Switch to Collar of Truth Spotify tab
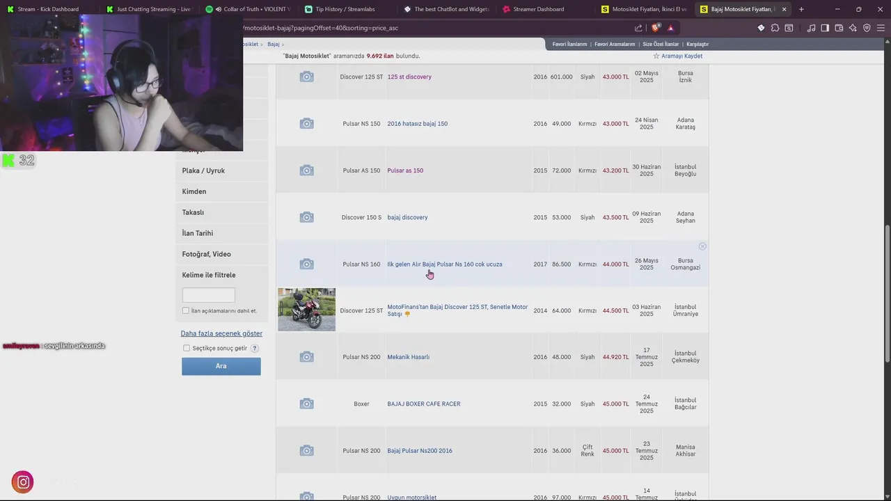 pyautogui.click(x=249, y=9)
